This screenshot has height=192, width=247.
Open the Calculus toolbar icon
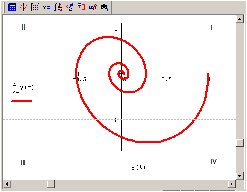point(58,7)
